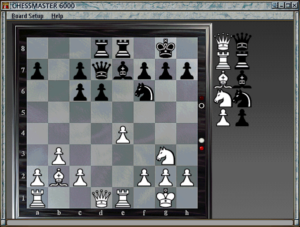Viewport: 300px width, 227px height.
Task: Select the white pawn on c2
Action: 80,177
